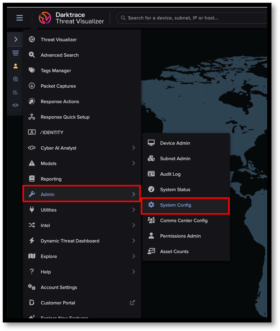Expand the Models submenu chevron

click(133, 163)
